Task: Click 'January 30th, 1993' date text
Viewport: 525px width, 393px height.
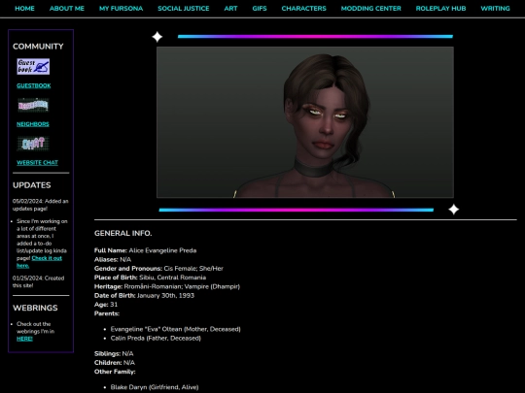Action: click(165, 295)
